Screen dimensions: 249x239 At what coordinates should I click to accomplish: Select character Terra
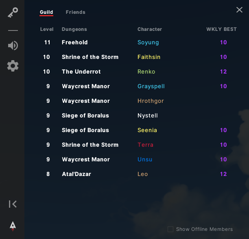coord(145,145)
